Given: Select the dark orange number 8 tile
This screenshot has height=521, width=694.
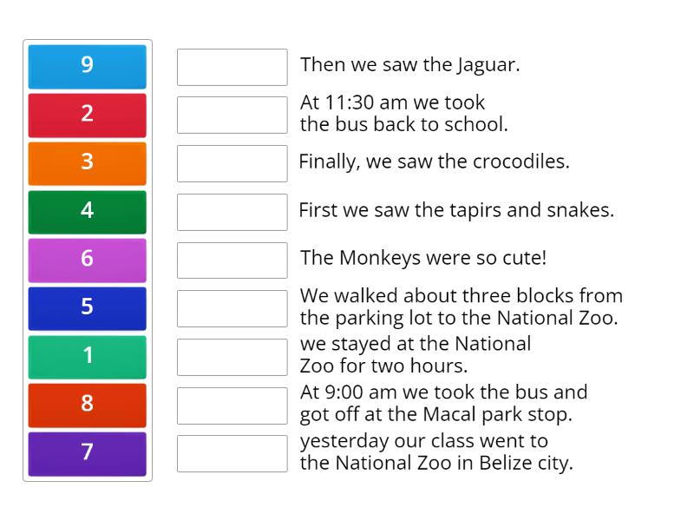Looking at the screenshot, I should coord(87,405).
